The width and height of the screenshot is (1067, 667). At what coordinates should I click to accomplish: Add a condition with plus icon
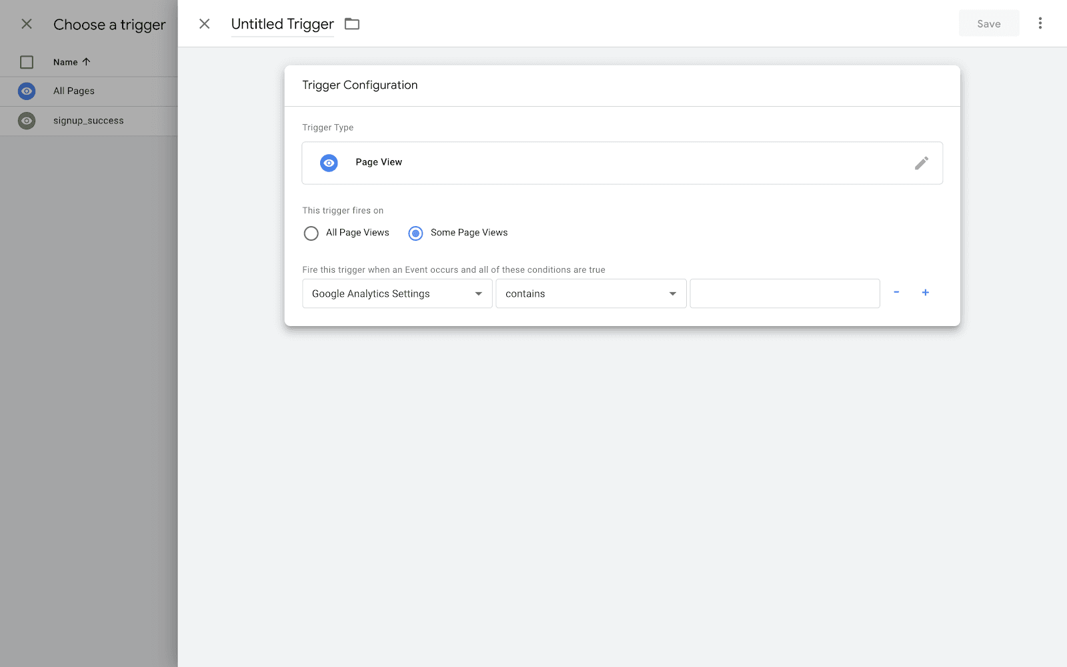point(925,292)
